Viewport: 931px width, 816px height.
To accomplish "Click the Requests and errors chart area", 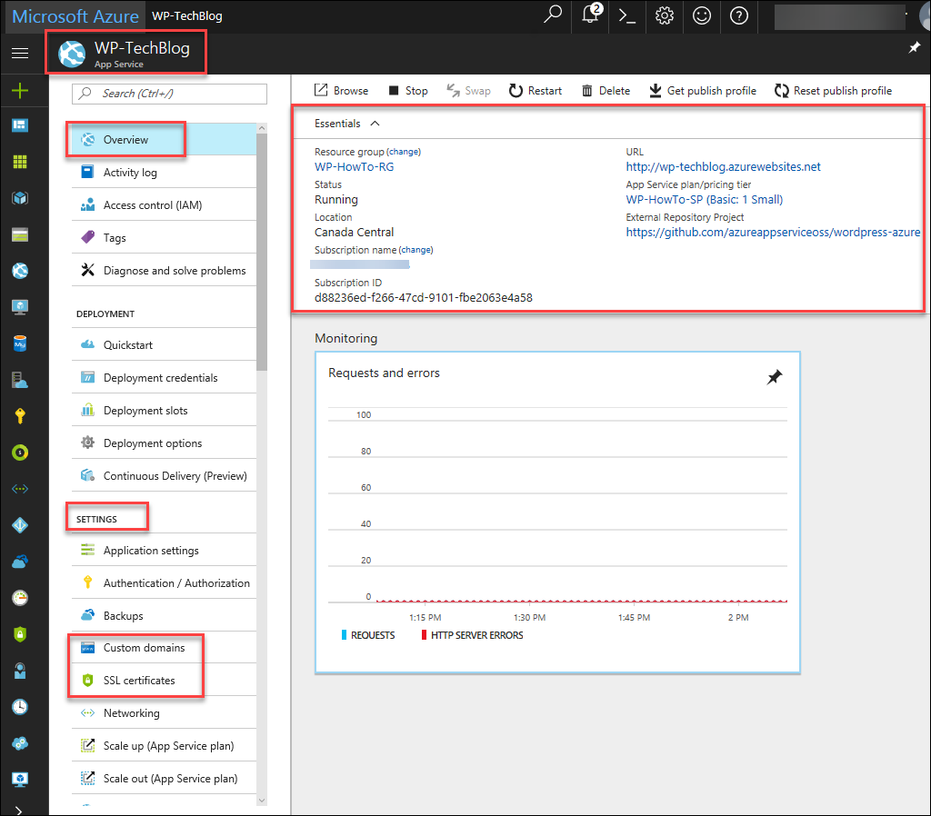I will (x=557, y=512).
